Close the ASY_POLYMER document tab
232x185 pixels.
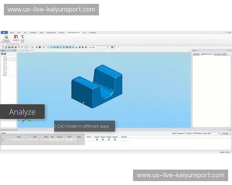click(32, 50)
